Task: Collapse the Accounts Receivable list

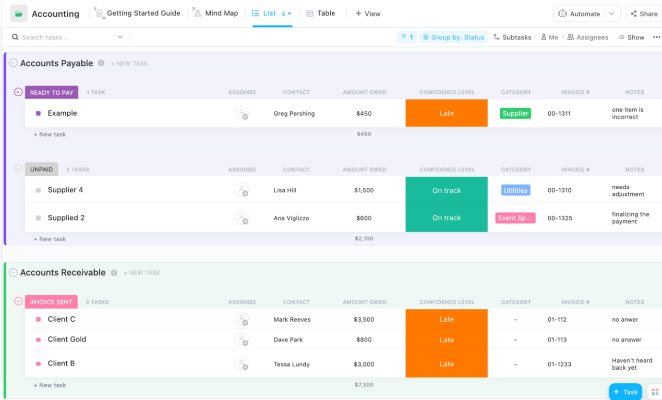Action: (13, 273)
